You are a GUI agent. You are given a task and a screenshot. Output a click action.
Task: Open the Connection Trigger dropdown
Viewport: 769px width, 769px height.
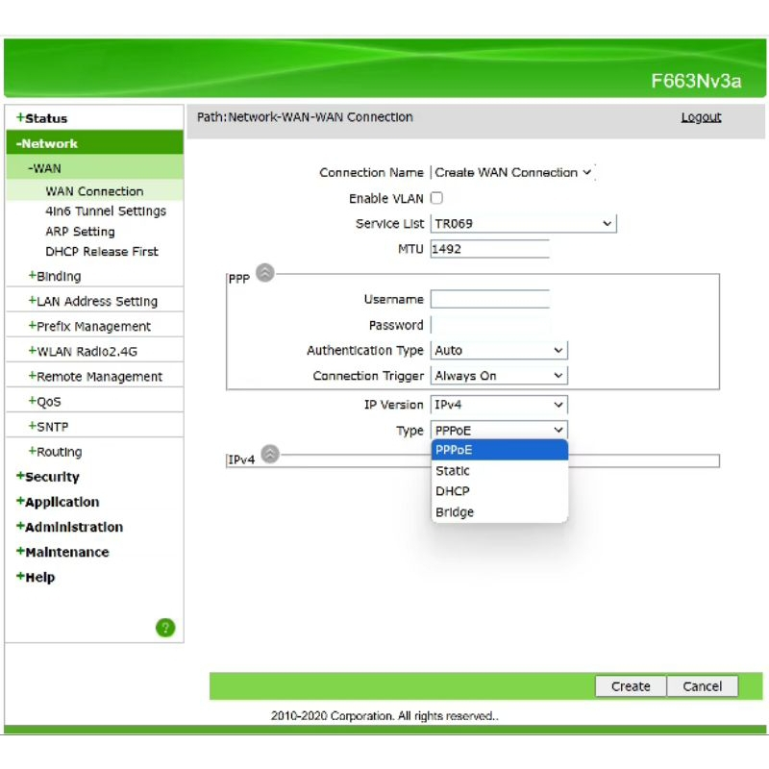coord(499,376)
